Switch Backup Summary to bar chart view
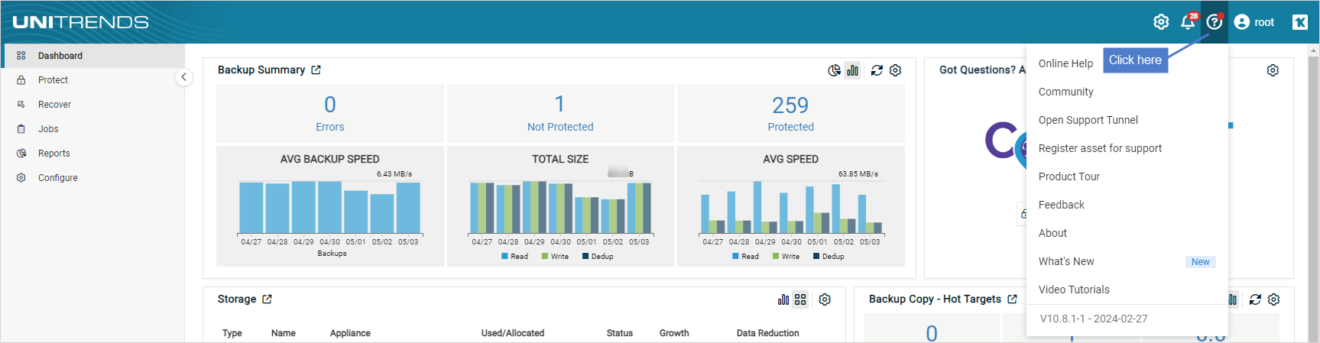 click(853, 70)
